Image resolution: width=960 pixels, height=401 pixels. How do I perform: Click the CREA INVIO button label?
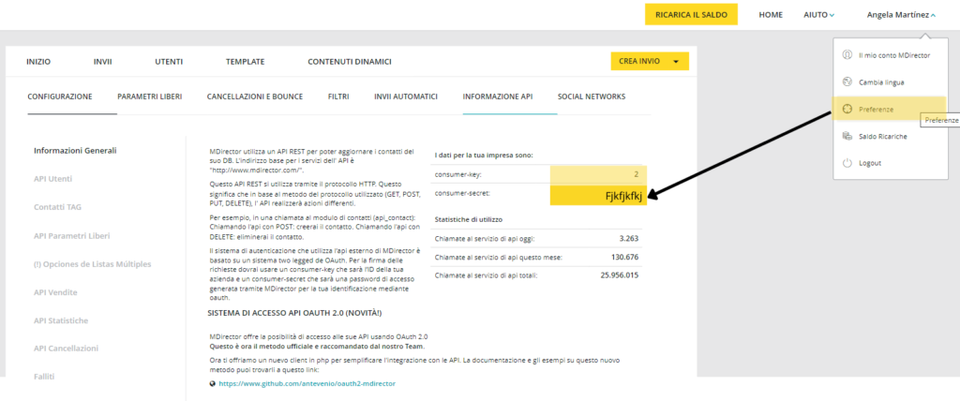[639, 62]
